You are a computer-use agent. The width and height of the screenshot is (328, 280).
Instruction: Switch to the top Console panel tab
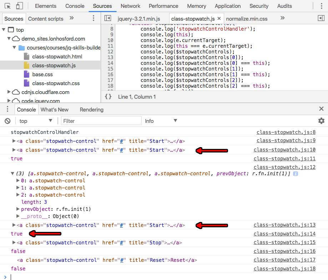75,6
